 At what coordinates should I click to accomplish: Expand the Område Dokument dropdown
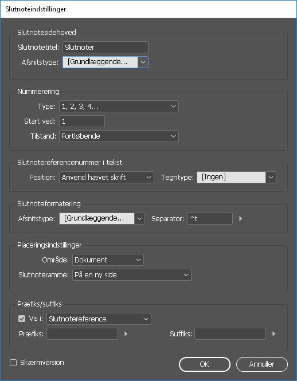pos(108,260)
